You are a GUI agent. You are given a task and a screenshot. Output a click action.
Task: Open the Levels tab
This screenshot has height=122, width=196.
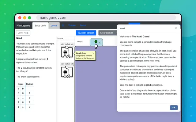tap(54, 26)
